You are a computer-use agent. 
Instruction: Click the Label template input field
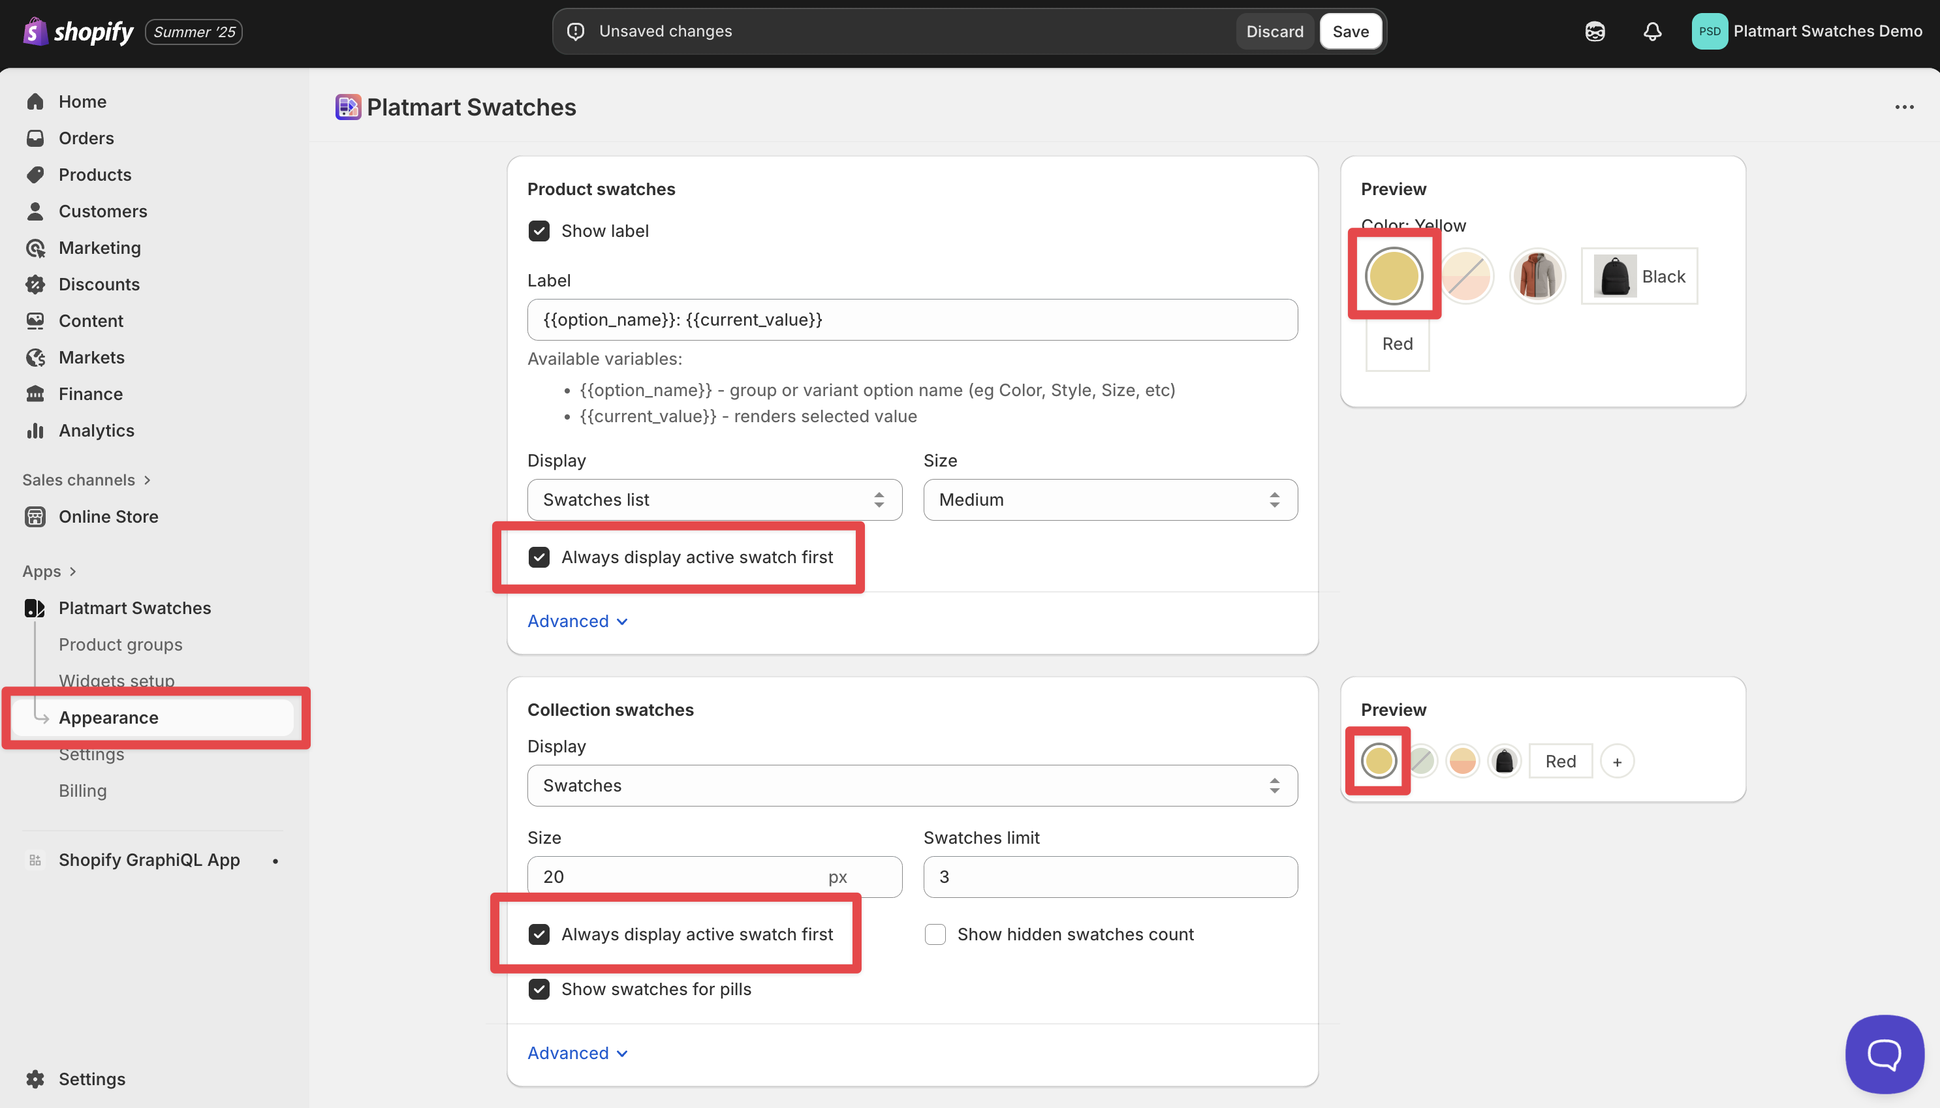[912, 320]
